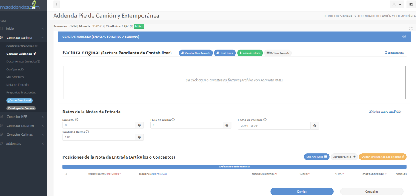
Task: Select Mis Artículos in sidebar menu
Action: click(x=15, y=77)
